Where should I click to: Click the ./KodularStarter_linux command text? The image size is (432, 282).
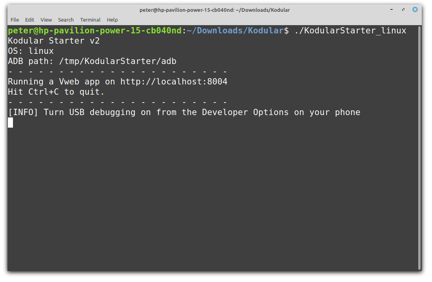(x=350, y=31)
